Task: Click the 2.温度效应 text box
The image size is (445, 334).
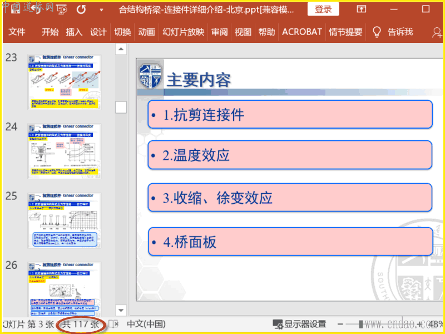Action: [x=290, y=155]
